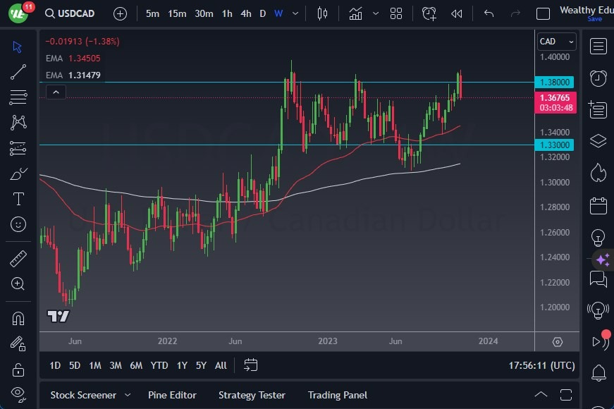Activate Bar Replay mode
This screenshot has height=409, width=614.
click(456, 13)
